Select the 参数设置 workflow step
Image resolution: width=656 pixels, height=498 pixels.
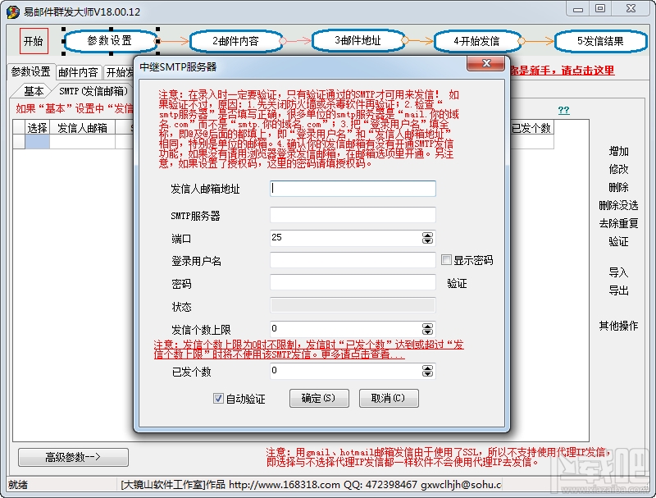111,40
